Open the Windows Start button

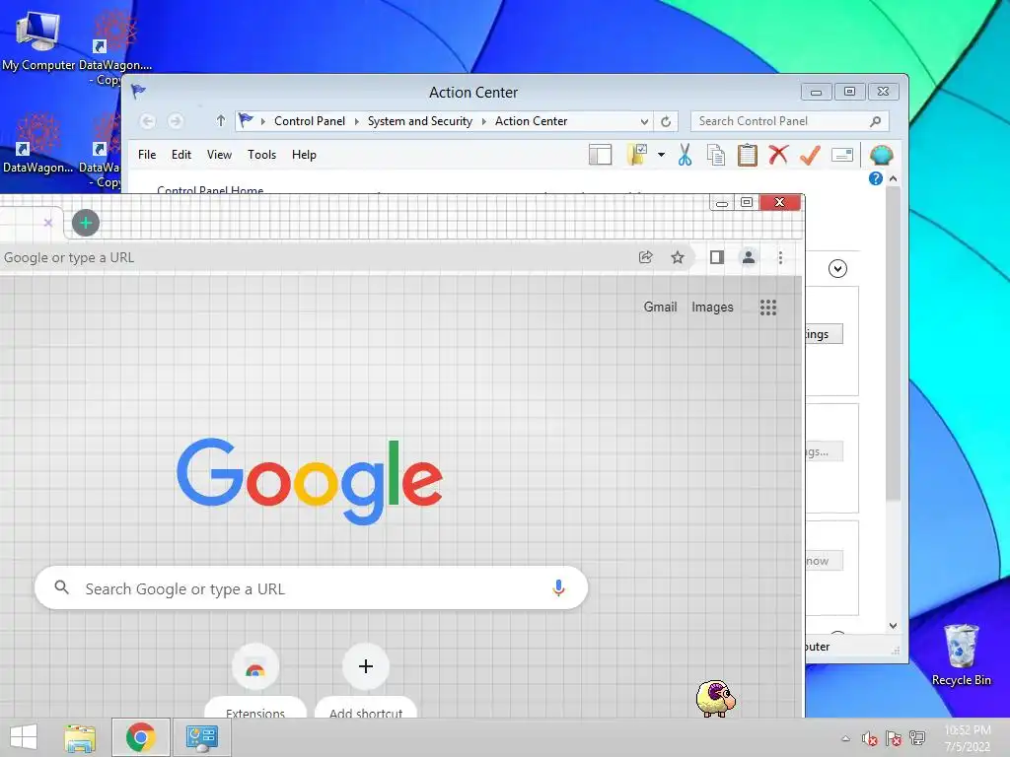tap(24, 737)
